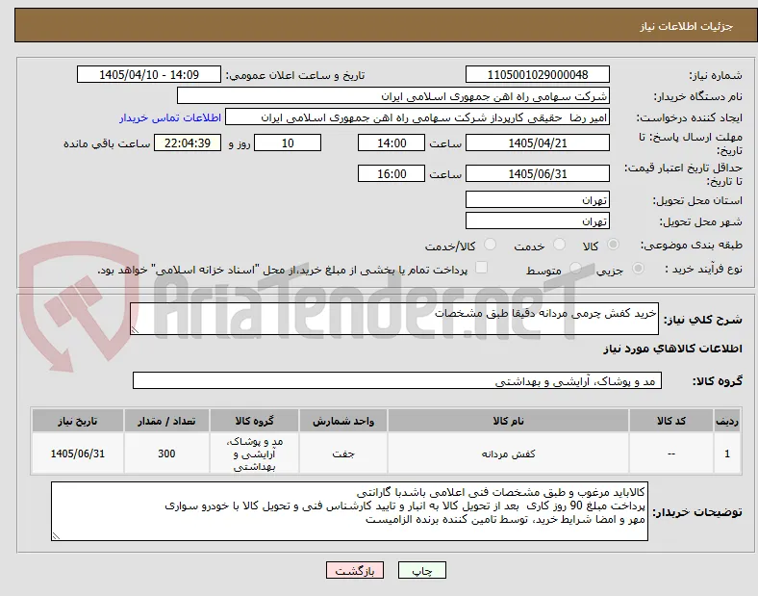This screenshot has width=758, height=596.
Task: Select the کالا/خدمت radio button
Action: pos(490,245)
